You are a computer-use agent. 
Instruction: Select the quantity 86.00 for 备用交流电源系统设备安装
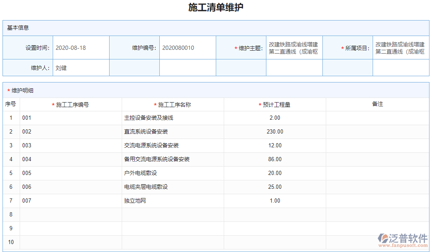tap(275, 159)
